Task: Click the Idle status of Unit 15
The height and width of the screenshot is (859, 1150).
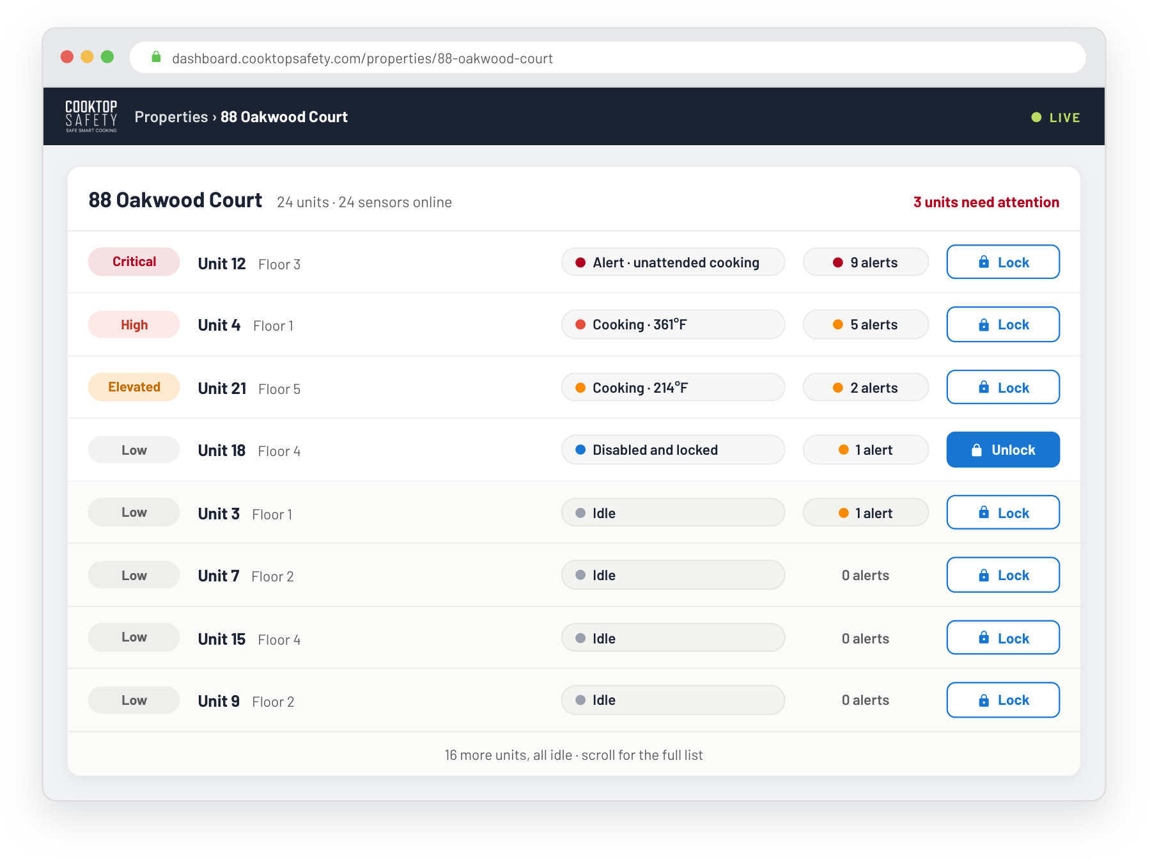Action: tap(673, 638)
